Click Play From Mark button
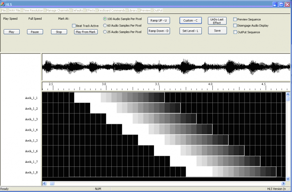This screenshot has height=192, width=292. click(x=85, y=32)
